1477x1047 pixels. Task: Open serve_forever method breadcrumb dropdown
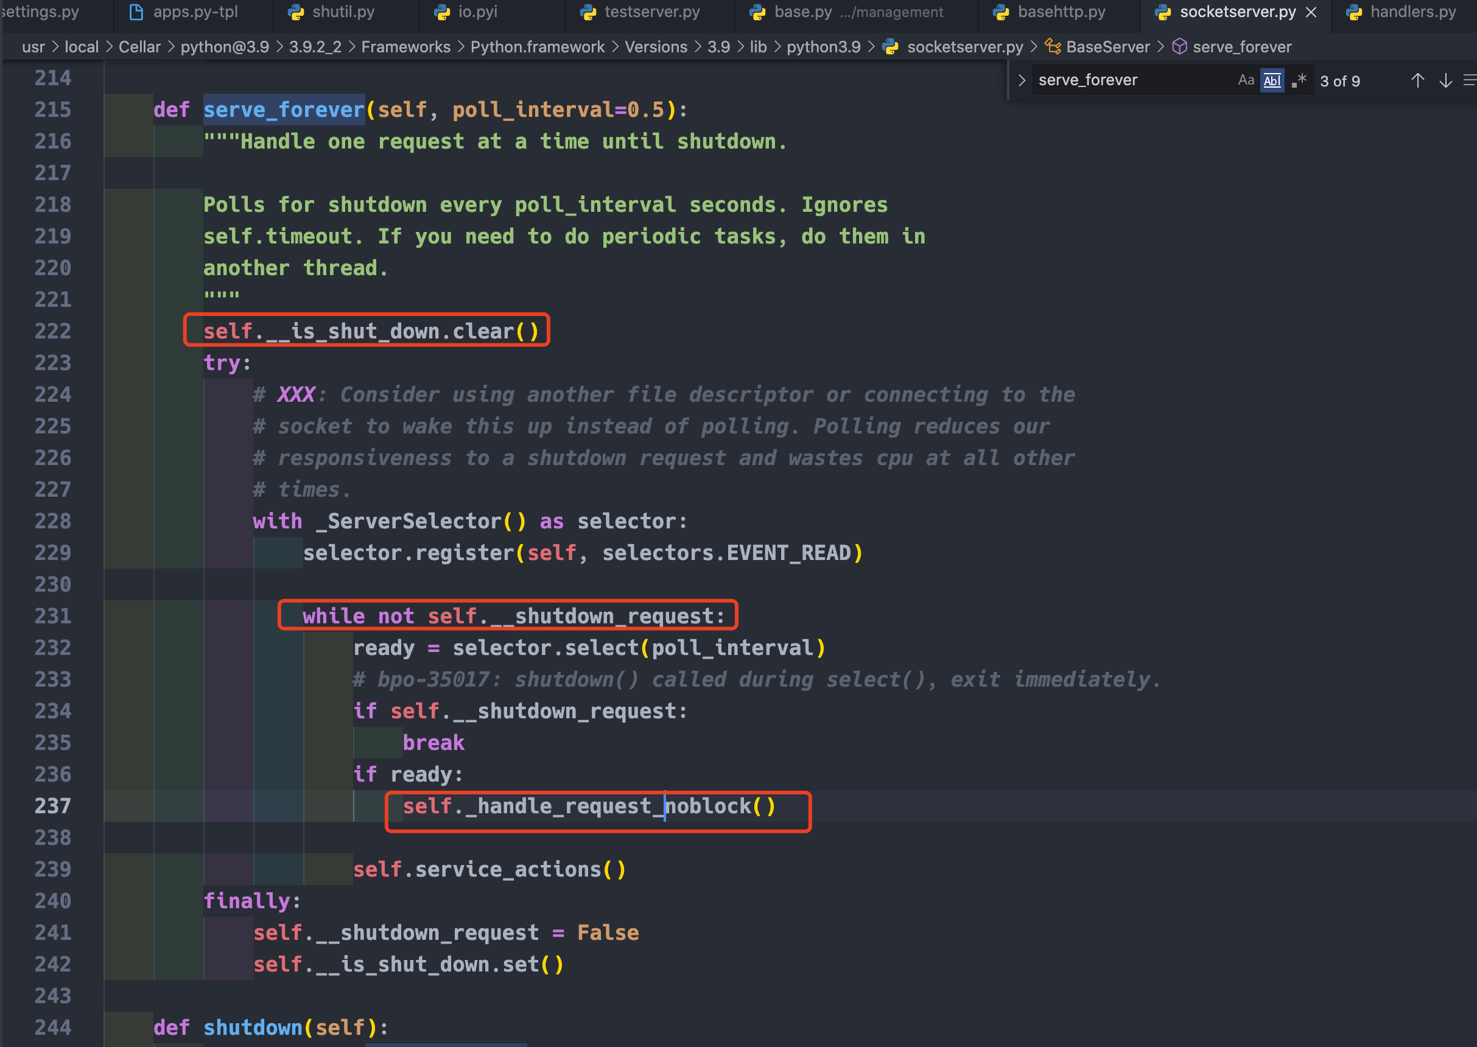1241,47
